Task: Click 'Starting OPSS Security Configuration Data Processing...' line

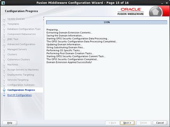Action: pos(78,39)
